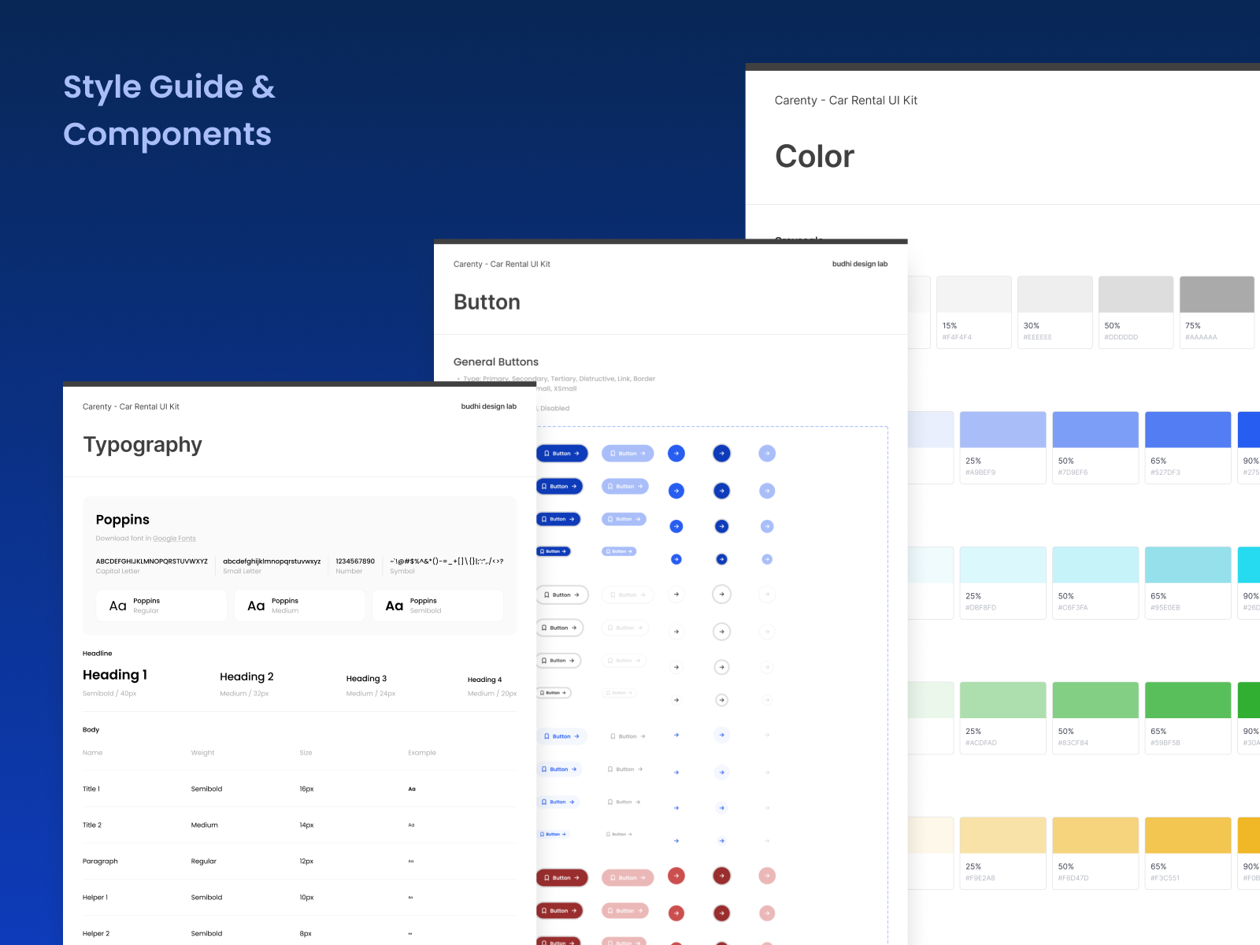Choose the #95E0EB 65% cyan swatch
The width and height of the screenshot is (1260, 945).
pos(1188,583)
